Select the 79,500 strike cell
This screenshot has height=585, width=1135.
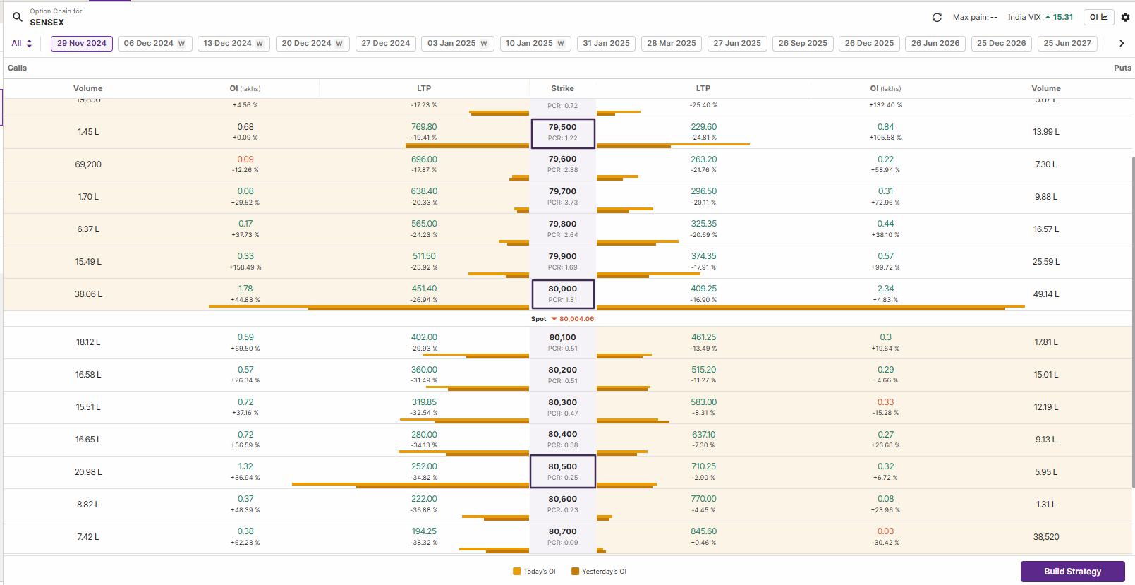563,133
